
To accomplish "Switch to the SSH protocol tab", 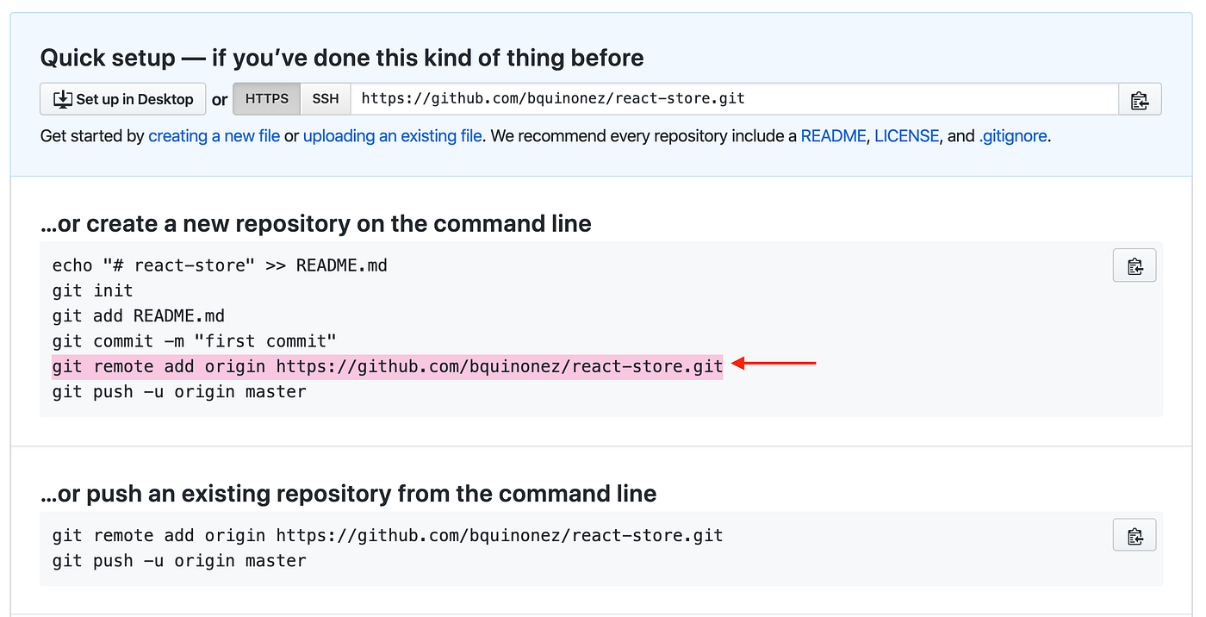I will tap(325, 98).
